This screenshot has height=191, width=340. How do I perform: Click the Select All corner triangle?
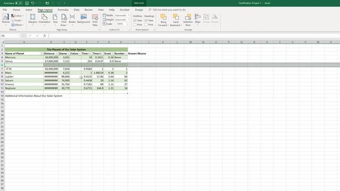(x=3, y=42)
